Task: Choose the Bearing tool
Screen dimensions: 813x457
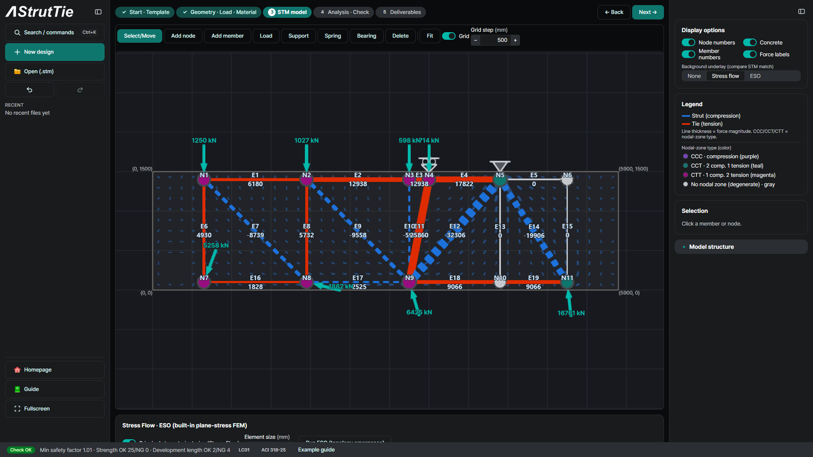Action: 367,36
